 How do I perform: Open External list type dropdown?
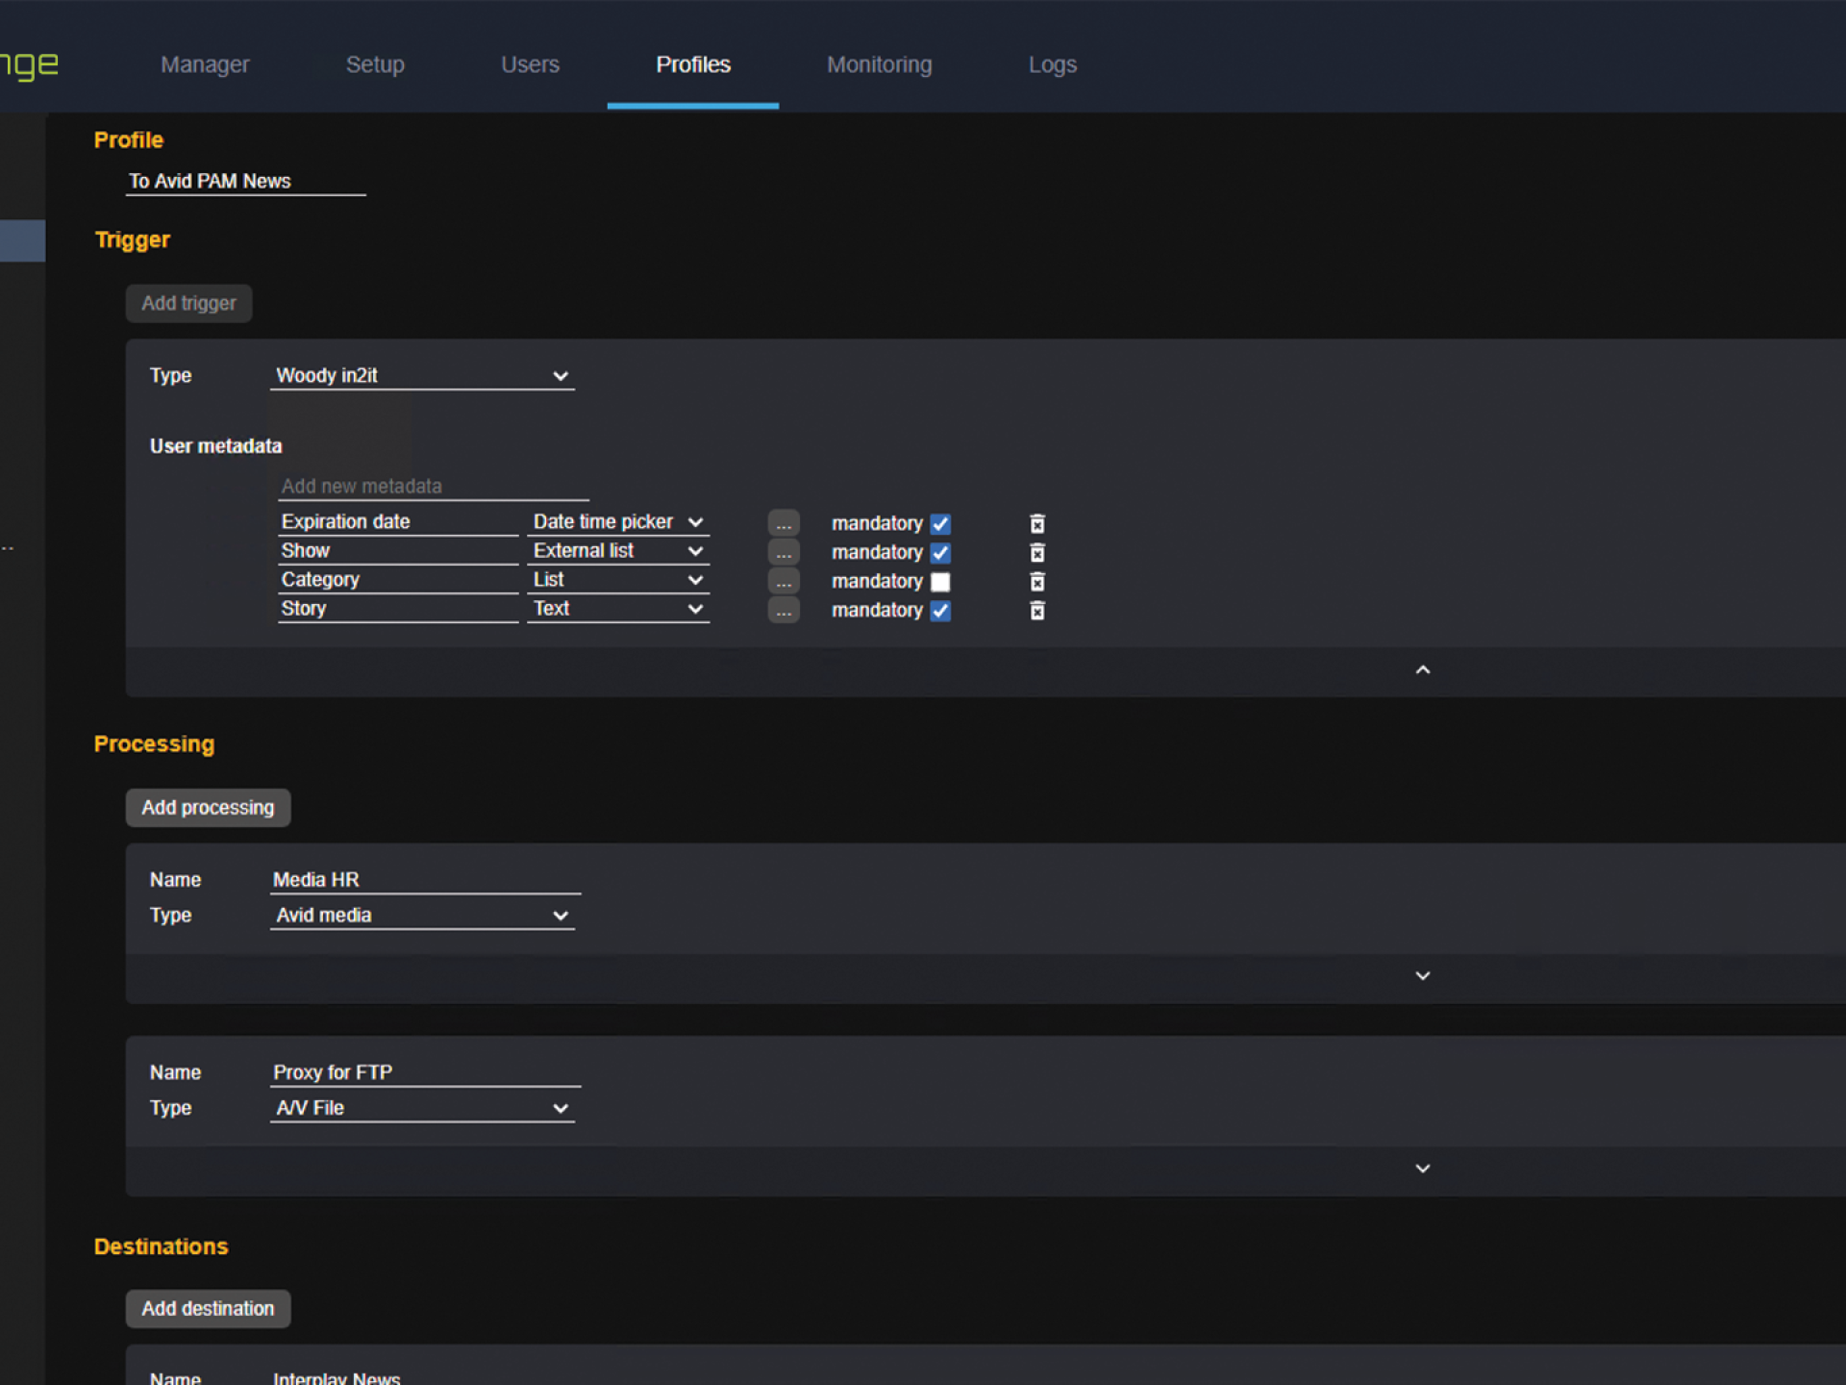pos(618,551)
